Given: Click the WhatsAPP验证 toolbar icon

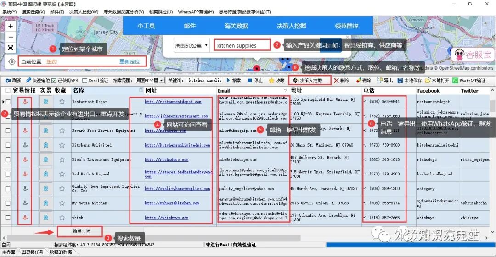Looking at the screenshot, I should (x=455, y=81).
